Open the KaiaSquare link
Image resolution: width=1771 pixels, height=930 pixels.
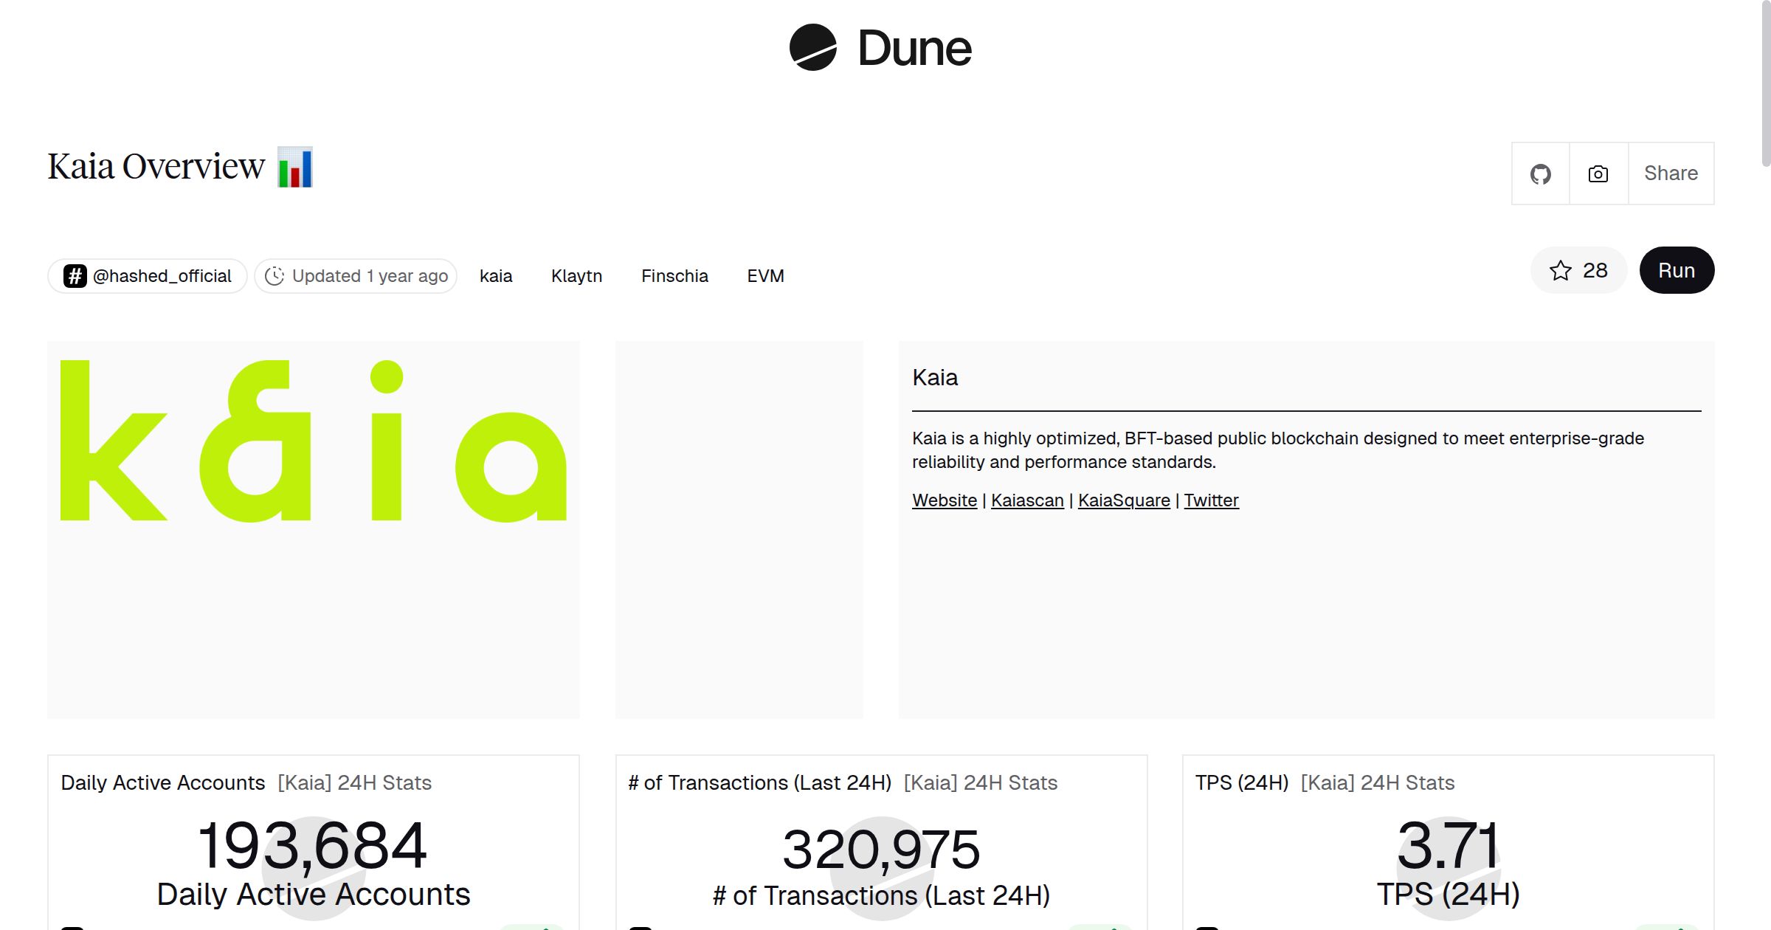tap(1123, 500)
